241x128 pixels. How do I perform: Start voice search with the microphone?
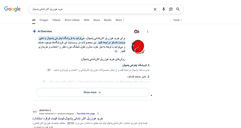(164, 9)
